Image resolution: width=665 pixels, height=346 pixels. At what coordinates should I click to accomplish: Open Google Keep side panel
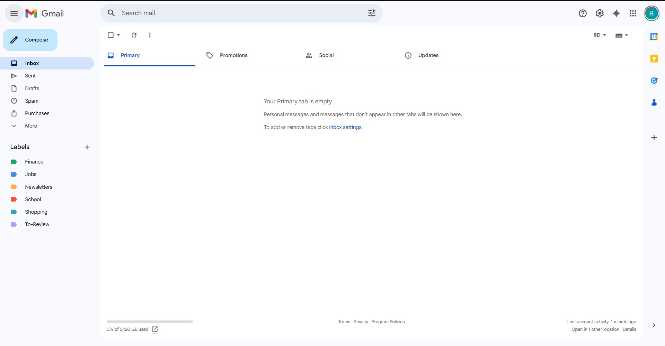click(x=654, y=58)
